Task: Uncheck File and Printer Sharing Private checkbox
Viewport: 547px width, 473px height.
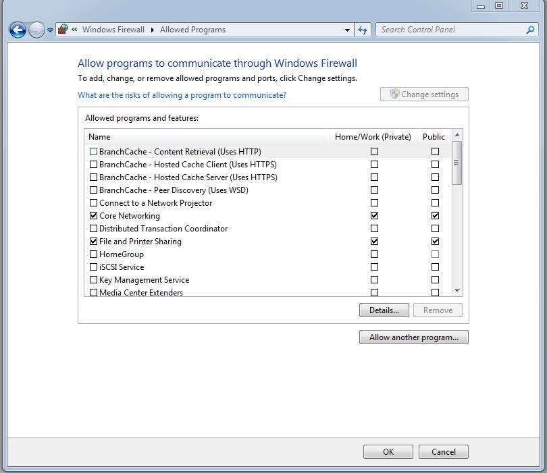Action: 374,241
